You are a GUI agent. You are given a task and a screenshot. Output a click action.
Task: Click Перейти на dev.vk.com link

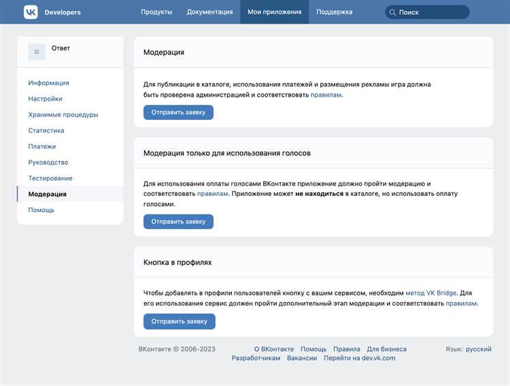point(360,358)
